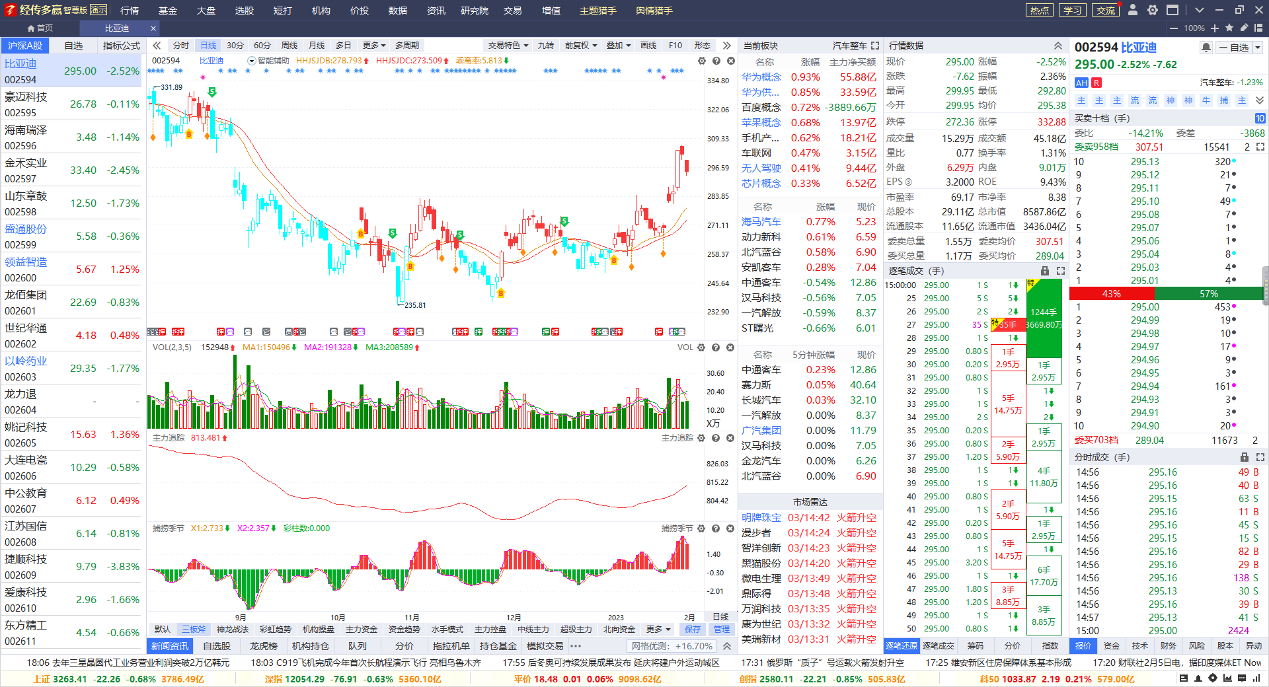Select the 周线 period
The height and width of the screenshot is (687, 1269).
tap(289, 46)
